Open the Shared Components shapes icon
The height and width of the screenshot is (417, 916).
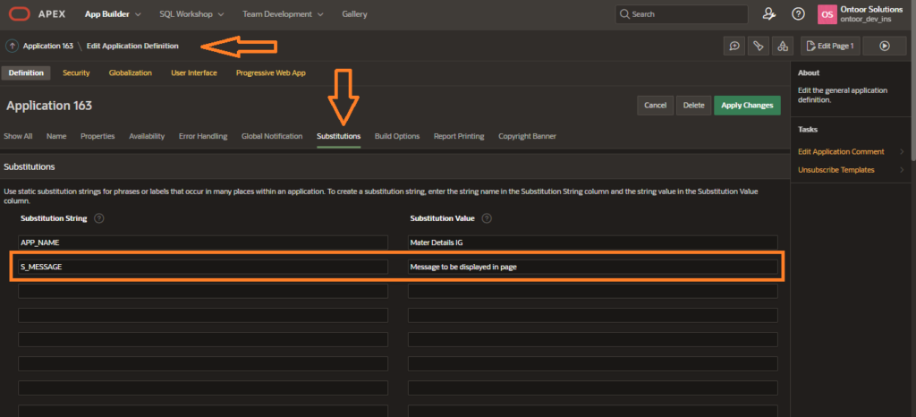coord(782,46)
